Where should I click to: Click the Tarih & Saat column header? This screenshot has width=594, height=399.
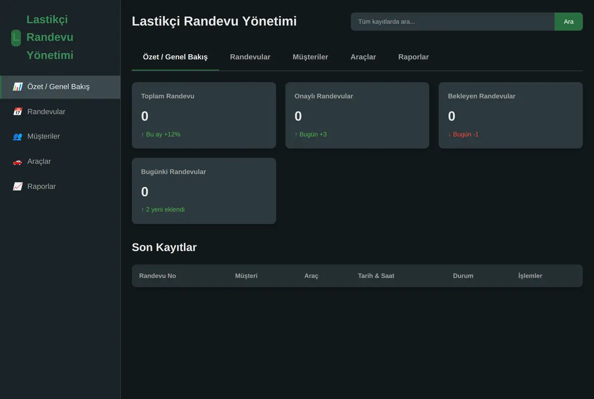click(376, 276)
